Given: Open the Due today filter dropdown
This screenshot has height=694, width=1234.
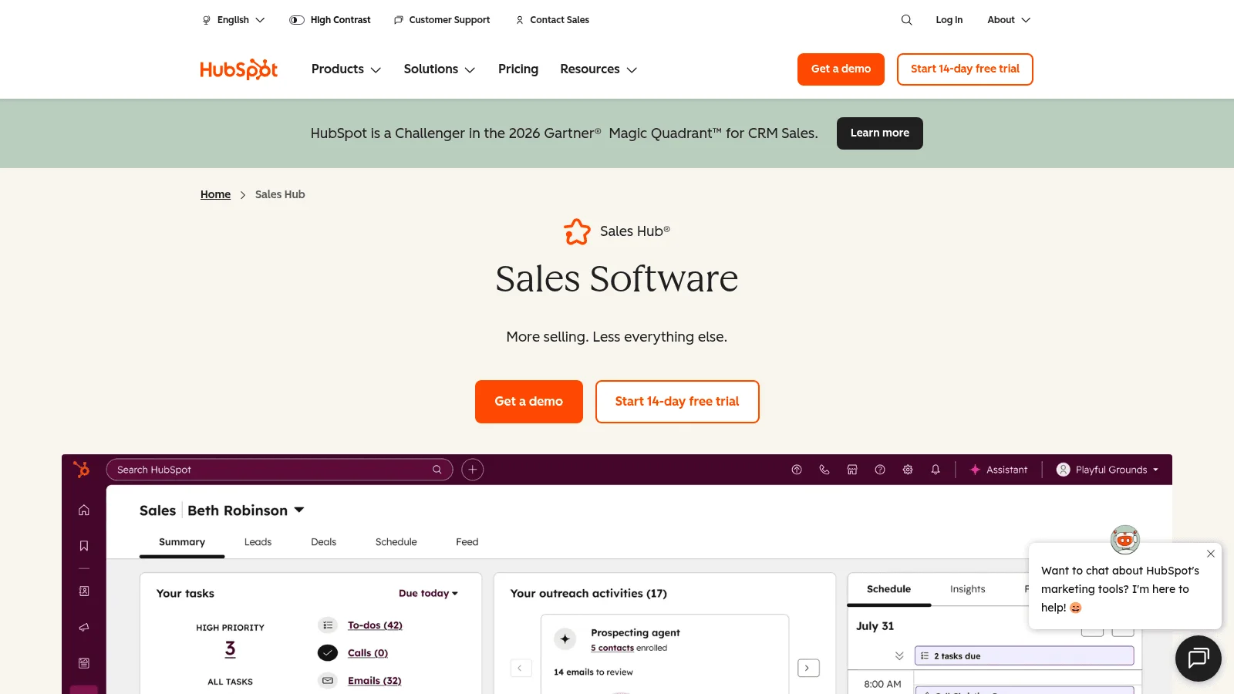Looking at the screenshot, I should 428,593.
